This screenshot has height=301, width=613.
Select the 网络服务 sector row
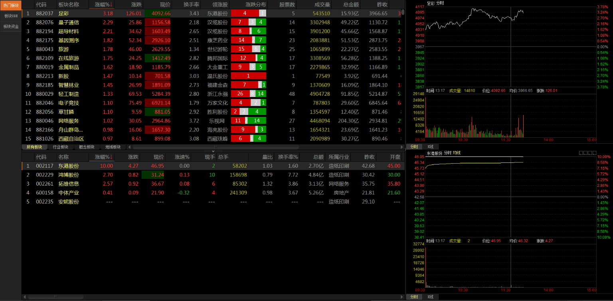click(x=212, y=121)
